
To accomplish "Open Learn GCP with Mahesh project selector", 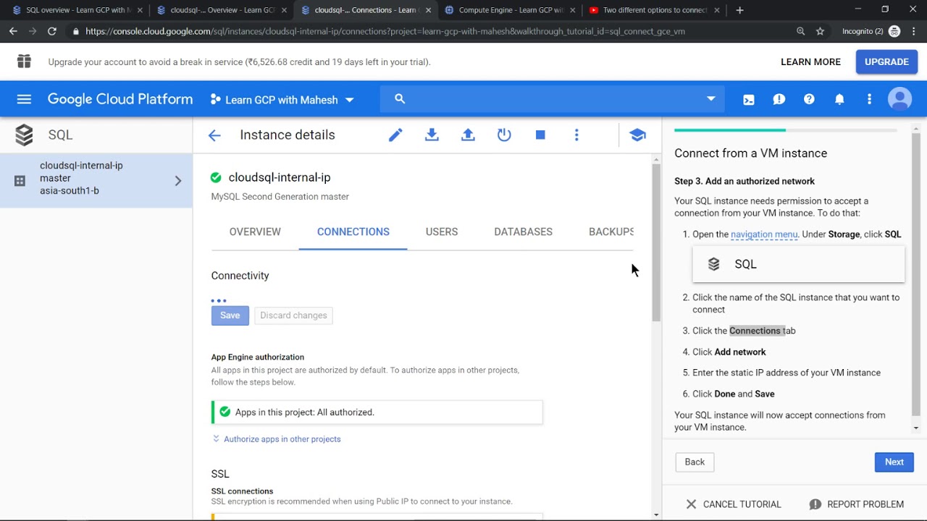I will [x=282, y=100].
